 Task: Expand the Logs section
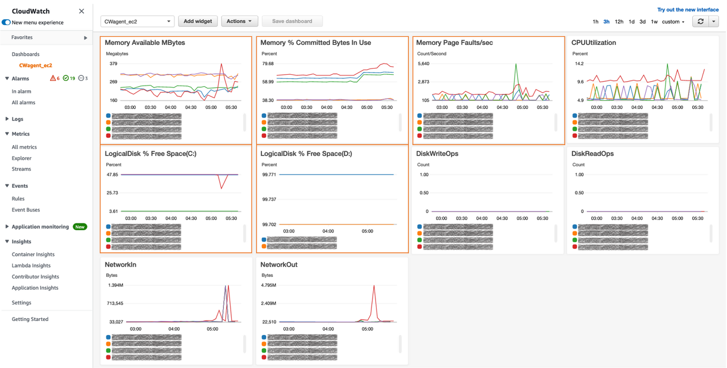[x=7, y=119]
